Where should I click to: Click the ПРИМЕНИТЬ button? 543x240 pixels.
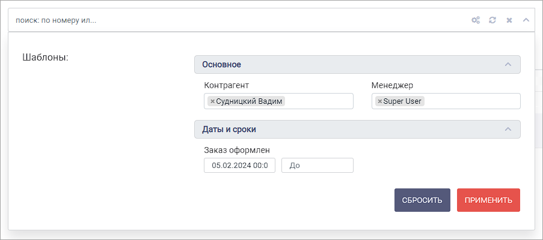pyautogui.click(x=489, y=200)
